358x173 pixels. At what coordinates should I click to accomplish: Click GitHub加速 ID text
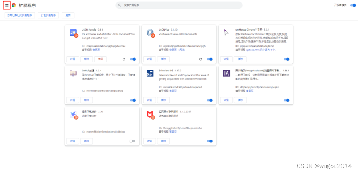102,90
